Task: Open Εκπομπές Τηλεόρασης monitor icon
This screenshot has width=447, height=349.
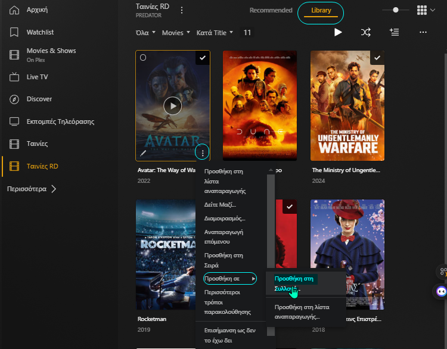Action: tap(14, 121)
